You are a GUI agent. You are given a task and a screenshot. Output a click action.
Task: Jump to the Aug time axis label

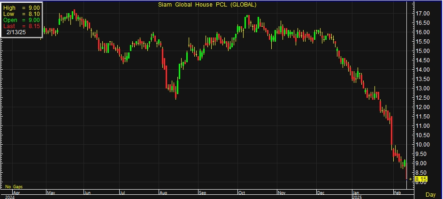point(163,192)
